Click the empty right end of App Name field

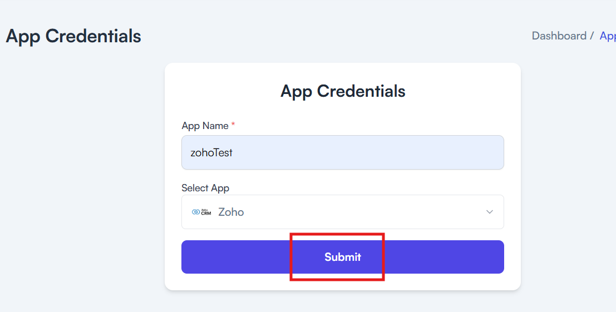click(x=464, y=152)
